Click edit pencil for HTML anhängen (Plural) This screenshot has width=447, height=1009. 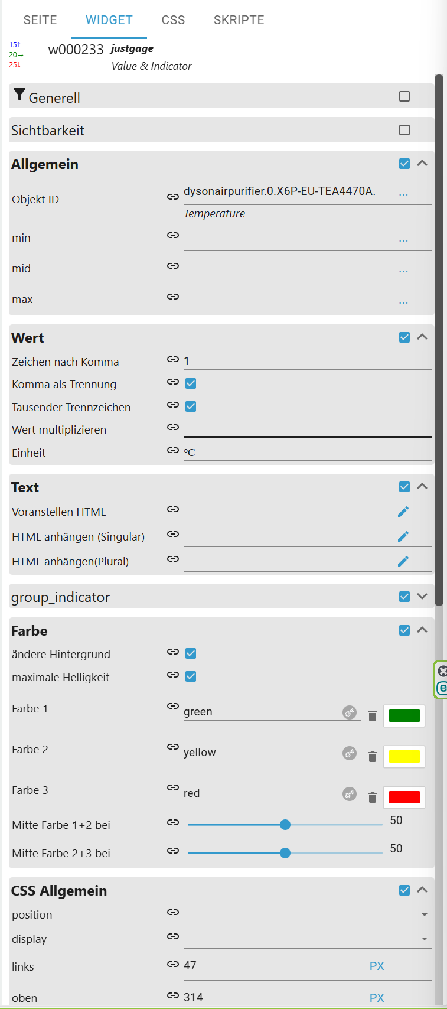(403, 561)
